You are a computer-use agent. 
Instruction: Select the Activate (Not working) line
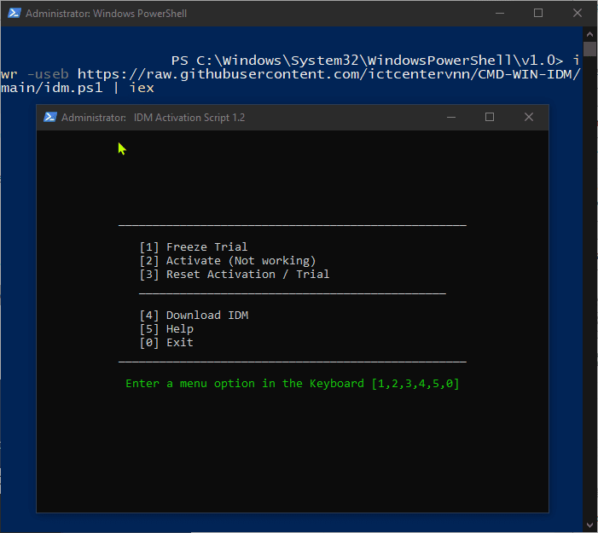tap(228, 261)
